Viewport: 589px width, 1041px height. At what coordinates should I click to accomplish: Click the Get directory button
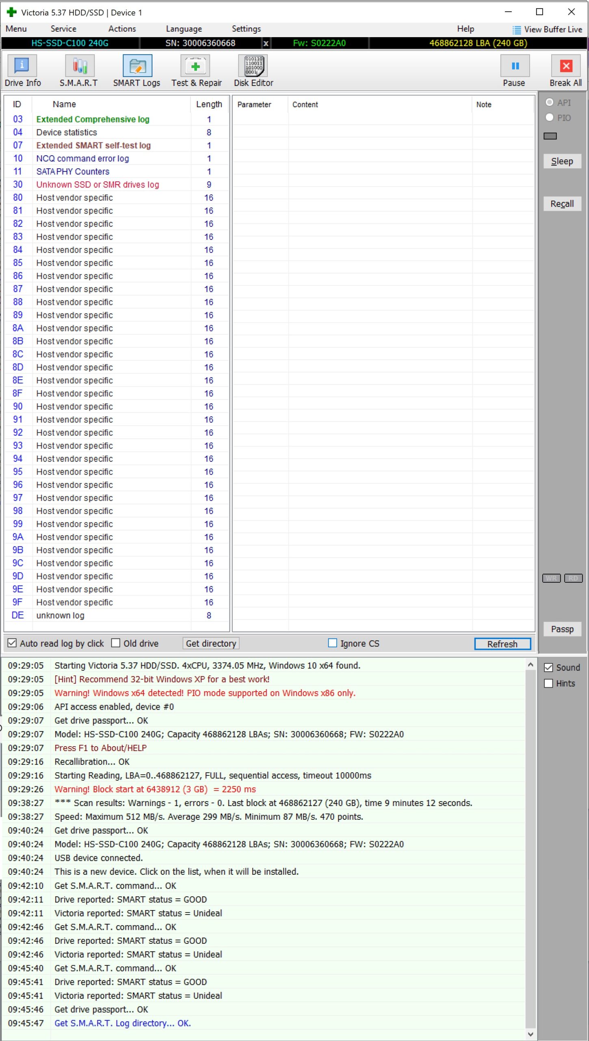coord(211,643)
